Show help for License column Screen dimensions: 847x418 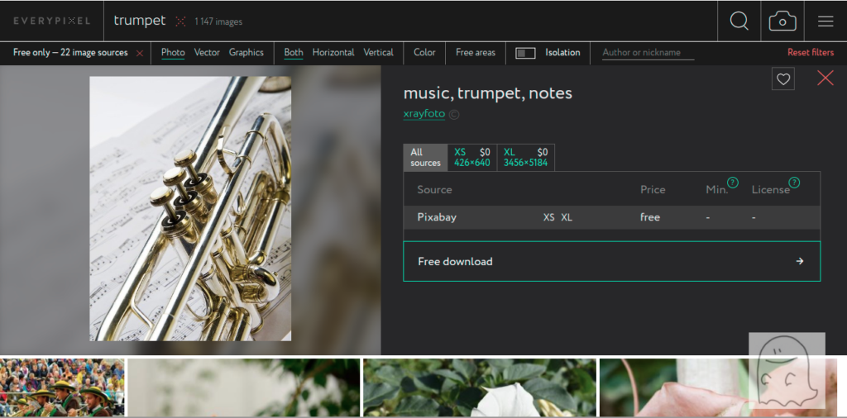click(x=794, y=183)
